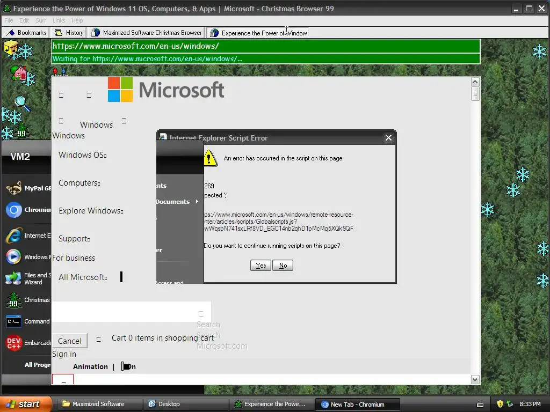Open the Bookmarks toolbar button
This screenshot has width=550, height=412.
point(27,33)
